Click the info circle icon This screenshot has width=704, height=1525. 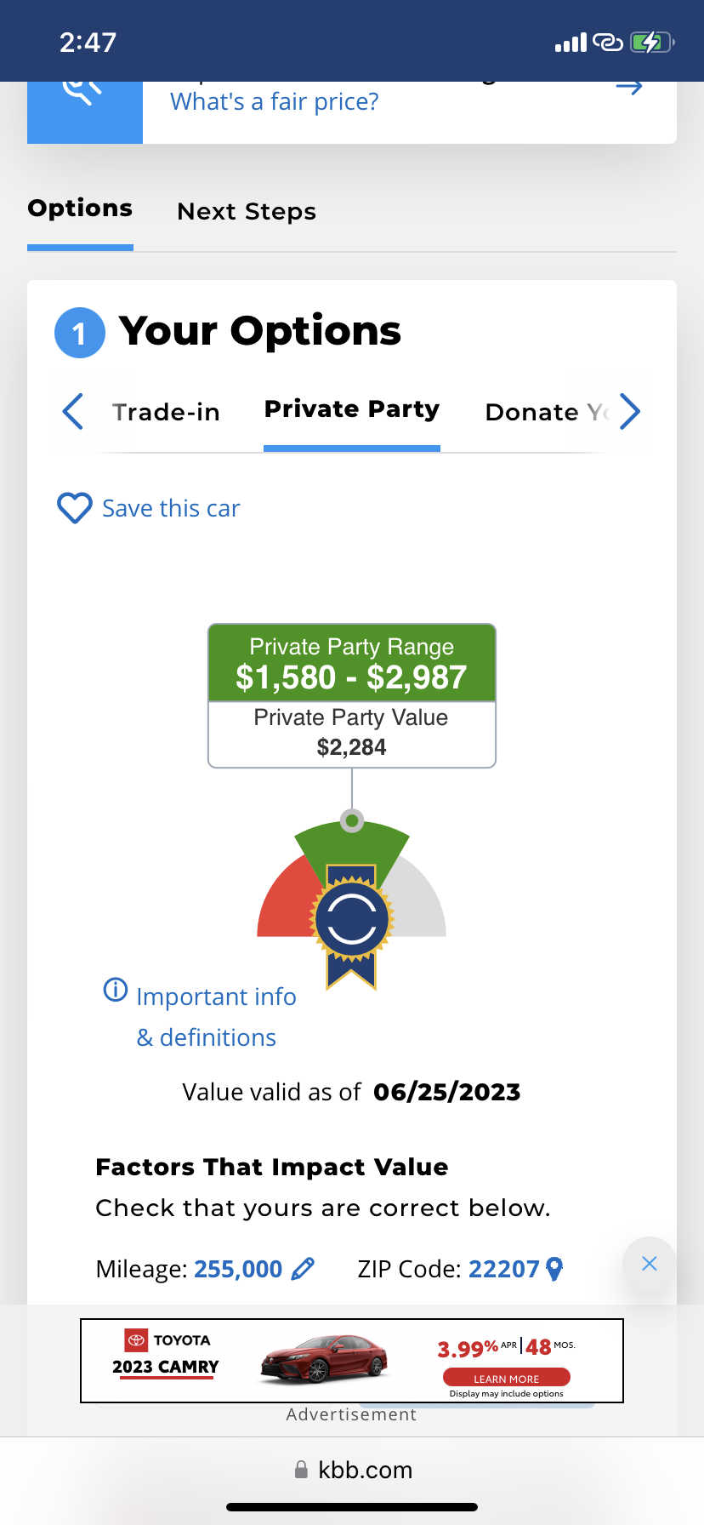(x=115, y=990)
